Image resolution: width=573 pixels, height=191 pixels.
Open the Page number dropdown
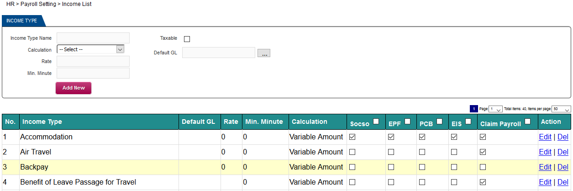click(495, 109)
